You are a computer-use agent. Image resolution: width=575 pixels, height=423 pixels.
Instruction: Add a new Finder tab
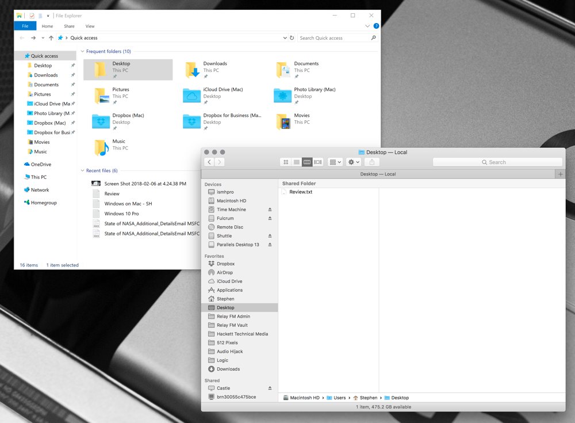coord(560,174)
